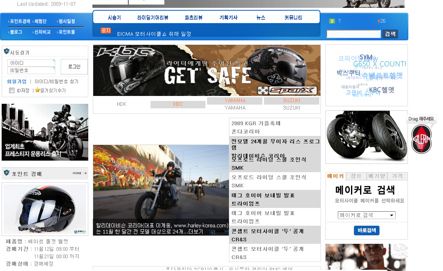The height and width of the screenshot is (271, 443).
Task: Open the three-wheel scooter image
Action: (x=366, y=137)
